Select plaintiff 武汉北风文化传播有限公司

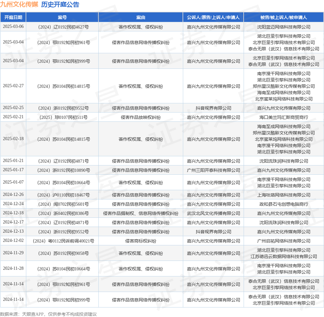tap(214, 213)
